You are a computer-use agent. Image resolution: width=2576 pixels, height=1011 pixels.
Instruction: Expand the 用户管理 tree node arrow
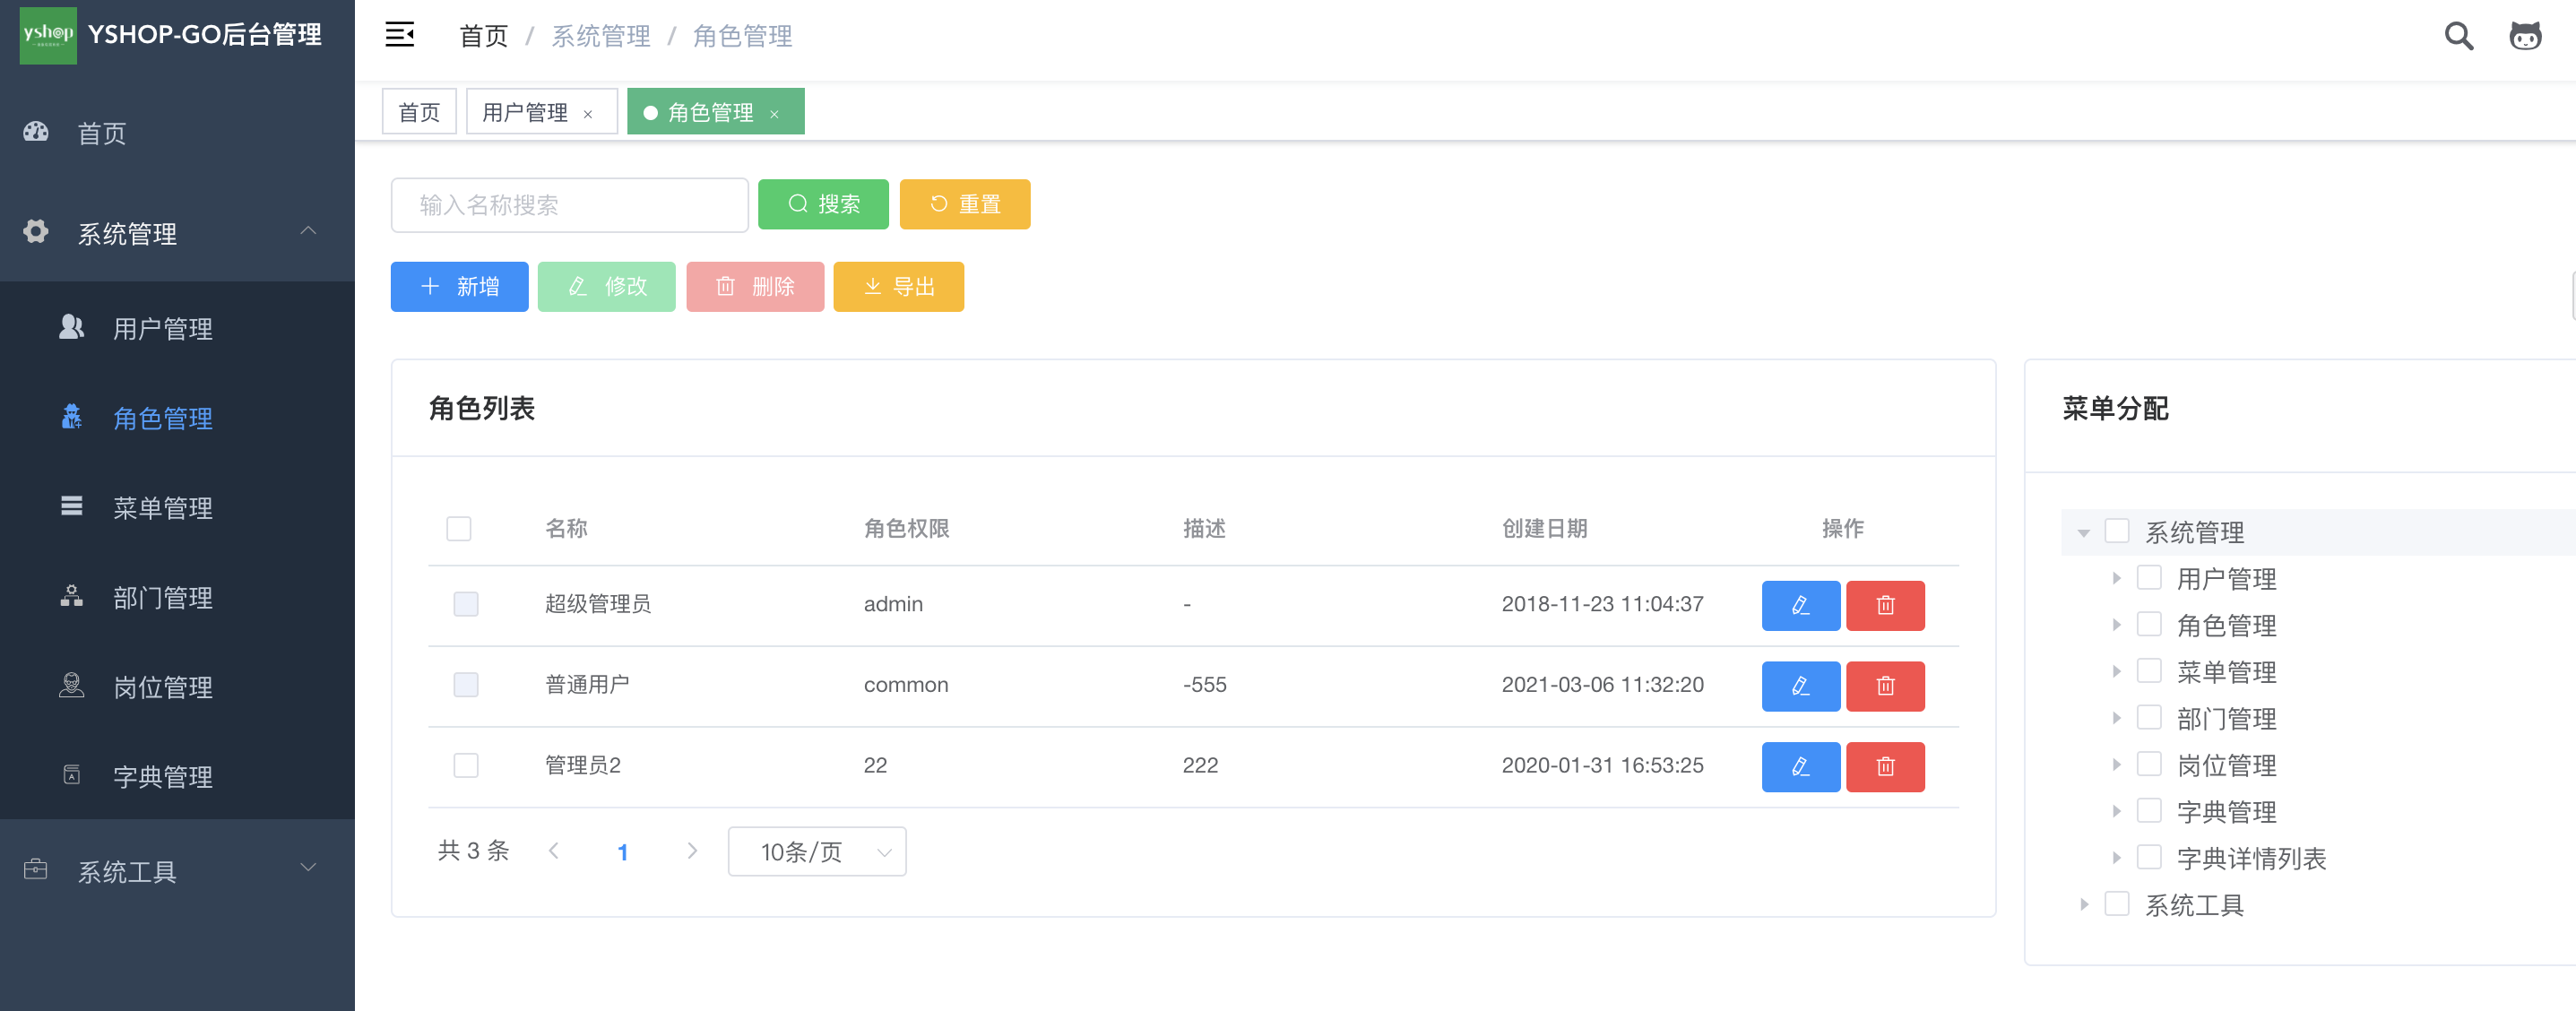click(2116, 578)
